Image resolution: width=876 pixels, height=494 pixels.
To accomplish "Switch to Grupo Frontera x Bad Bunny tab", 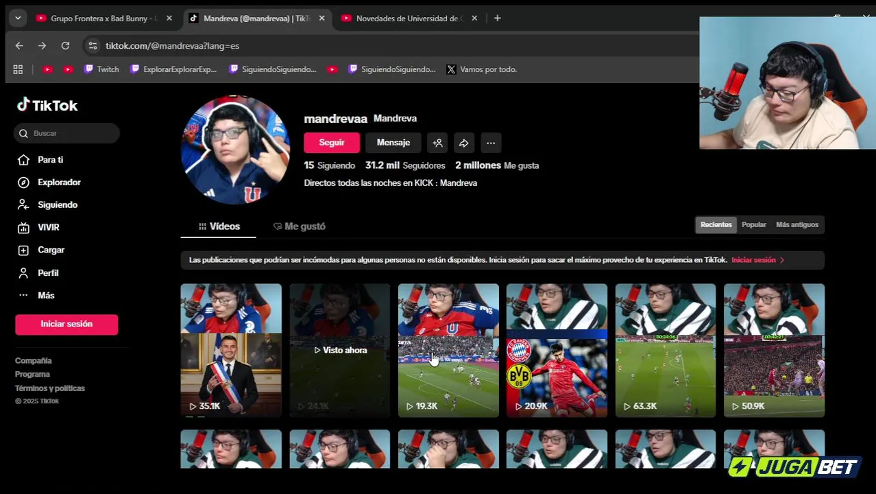I will 103,19.
